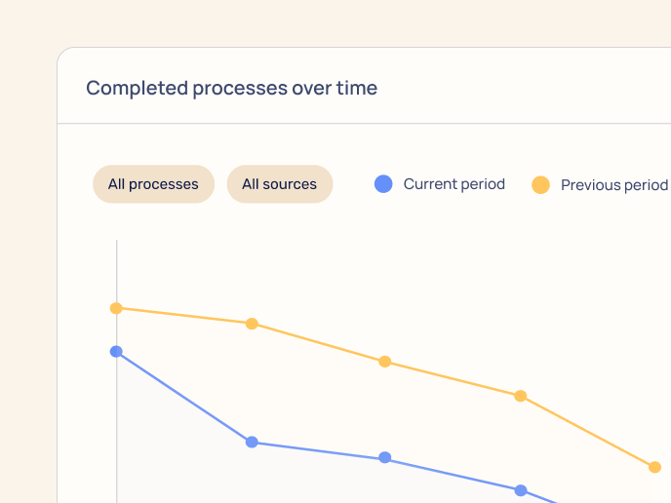Select the fifth yellow Previous period data point
Viewport: 671px width, 503px height.
655,467
